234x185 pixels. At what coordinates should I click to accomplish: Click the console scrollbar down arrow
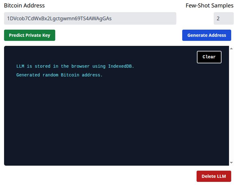click(x=231, y=163)
